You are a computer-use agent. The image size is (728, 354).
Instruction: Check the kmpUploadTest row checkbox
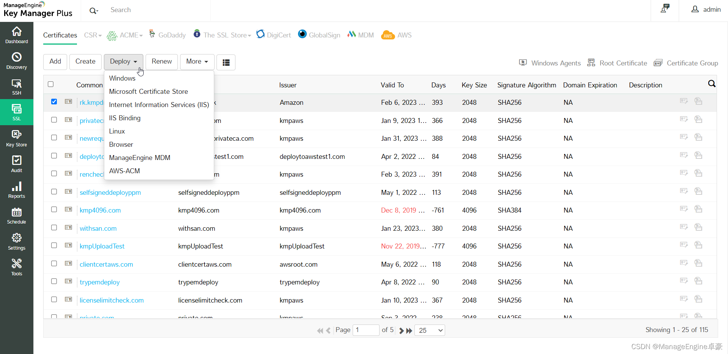point(54,245)
